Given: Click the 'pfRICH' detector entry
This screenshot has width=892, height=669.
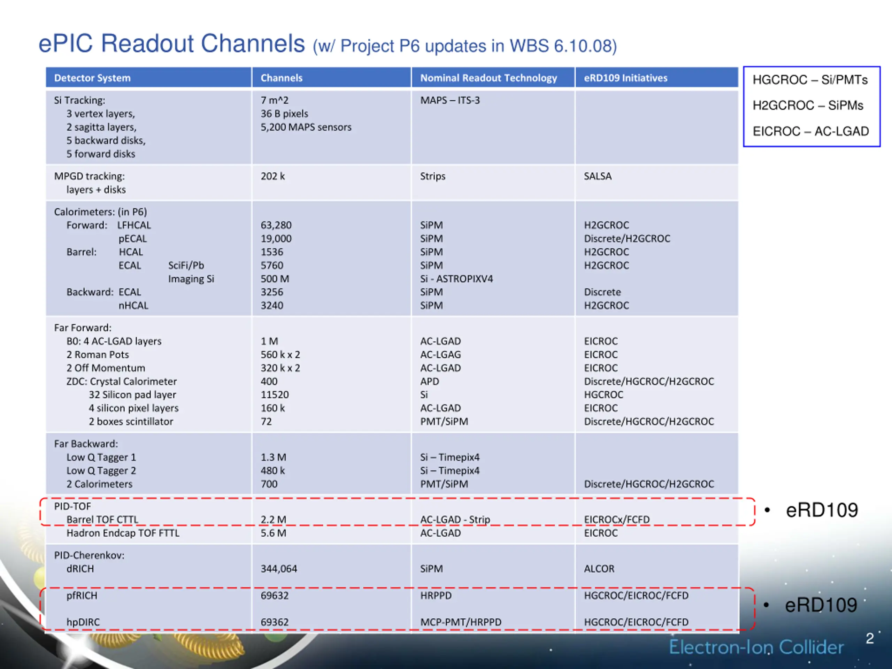Looking at the screenshot, I should coord(82,595).
